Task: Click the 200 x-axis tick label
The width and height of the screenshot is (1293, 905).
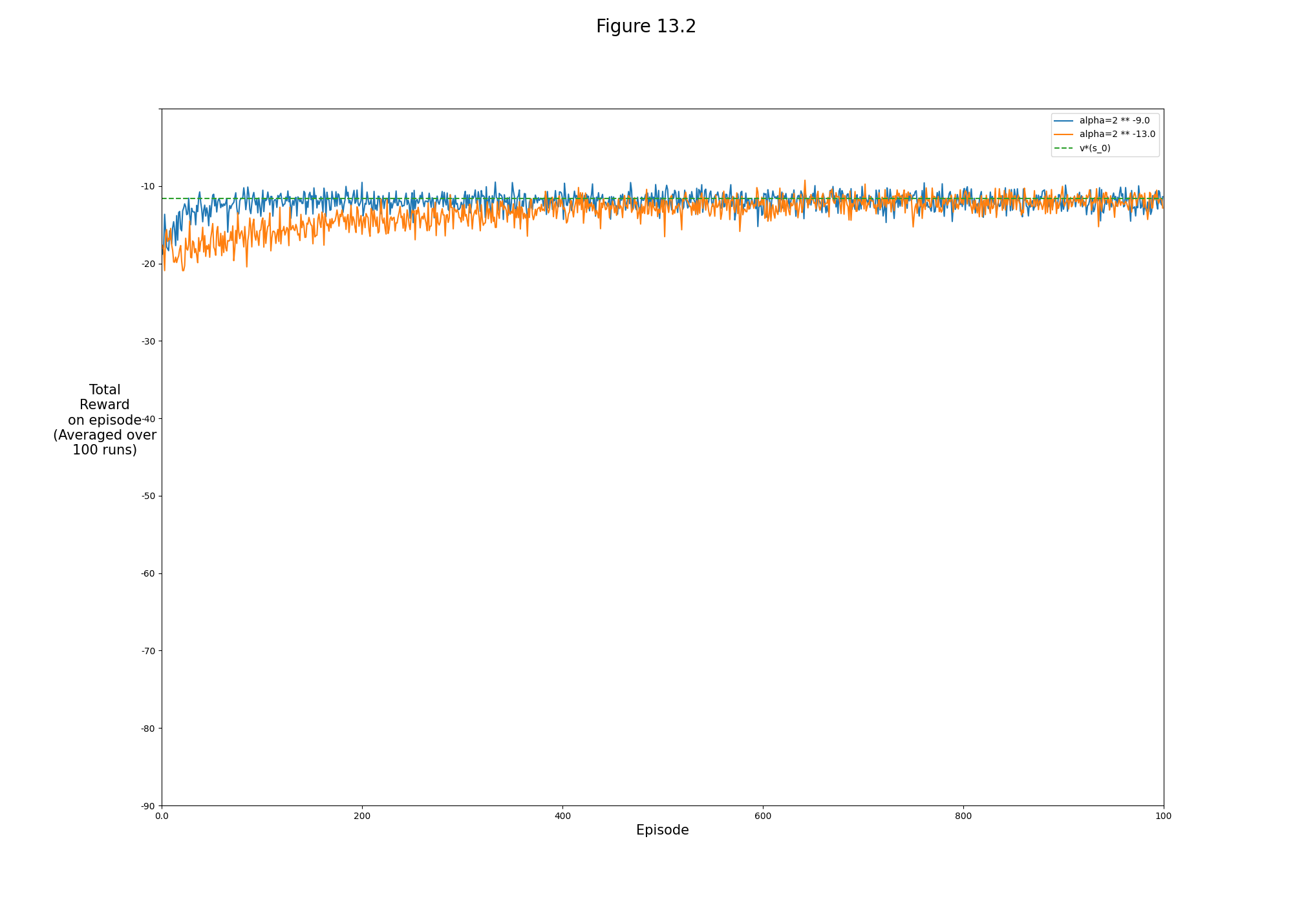Action: [x=362, y=816]
